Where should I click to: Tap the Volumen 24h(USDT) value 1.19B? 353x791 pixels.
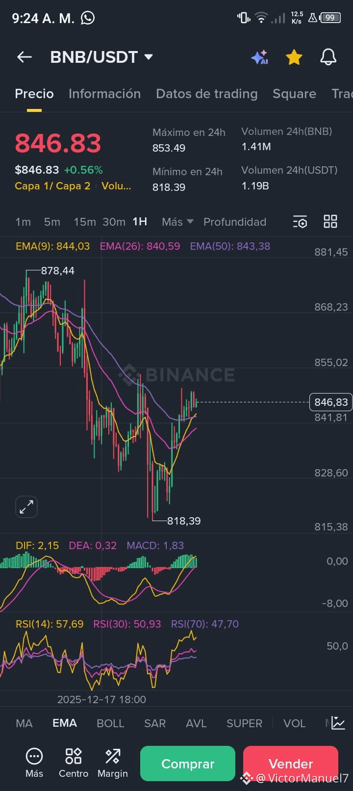tap(255, 186)
